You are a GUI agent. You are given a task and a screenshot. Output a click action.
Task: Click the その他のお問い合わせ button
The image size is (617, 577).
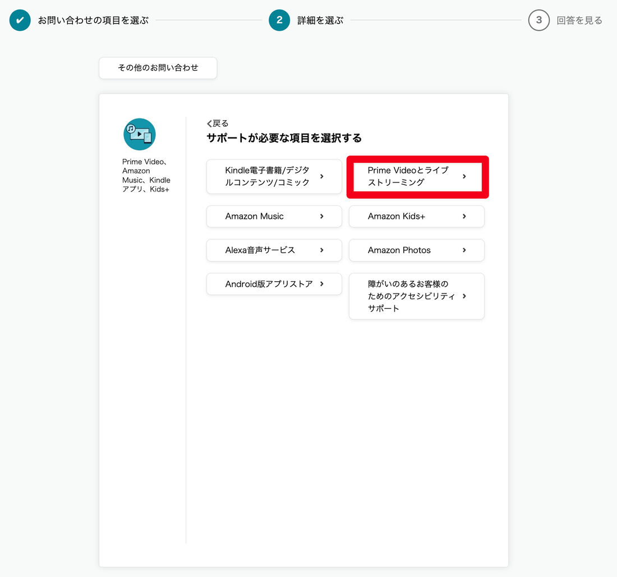point(158,68)
